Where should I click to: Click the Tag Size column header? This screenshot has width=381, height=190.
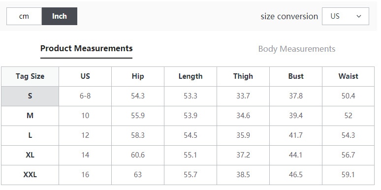point(30,76)
